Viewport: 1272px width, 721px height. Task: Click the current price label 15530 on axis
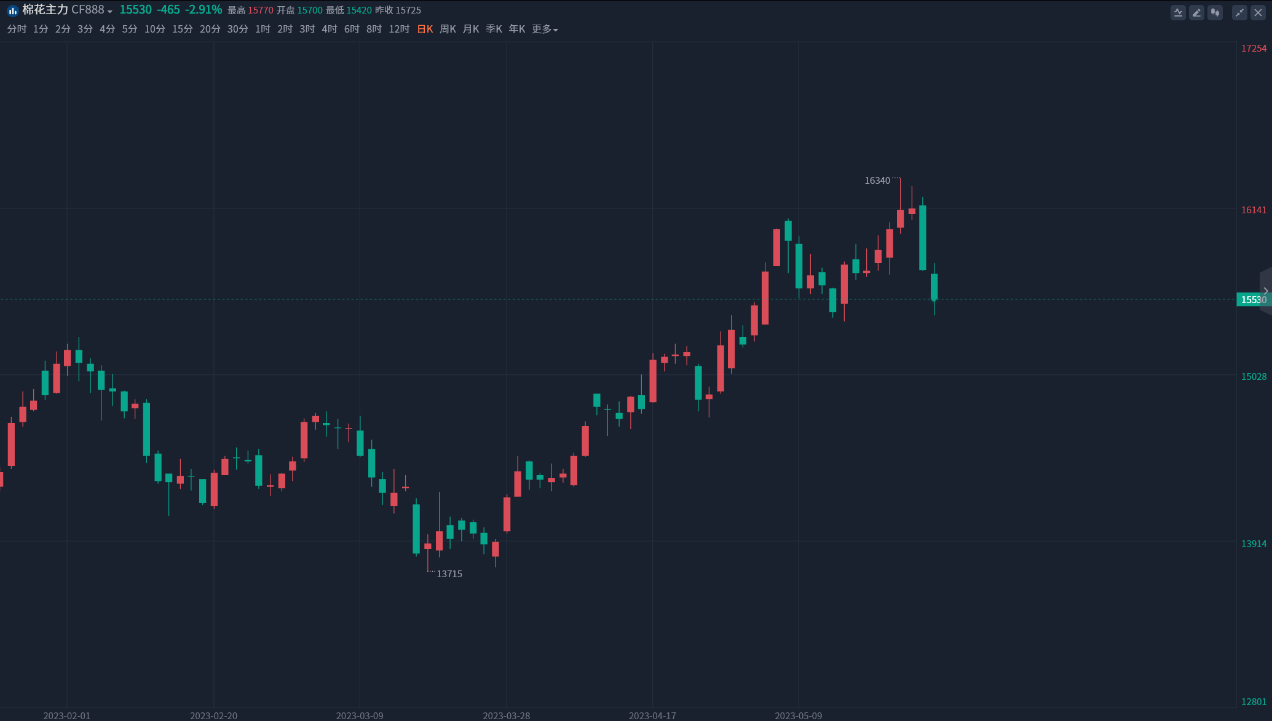(x=1254, y=300)
